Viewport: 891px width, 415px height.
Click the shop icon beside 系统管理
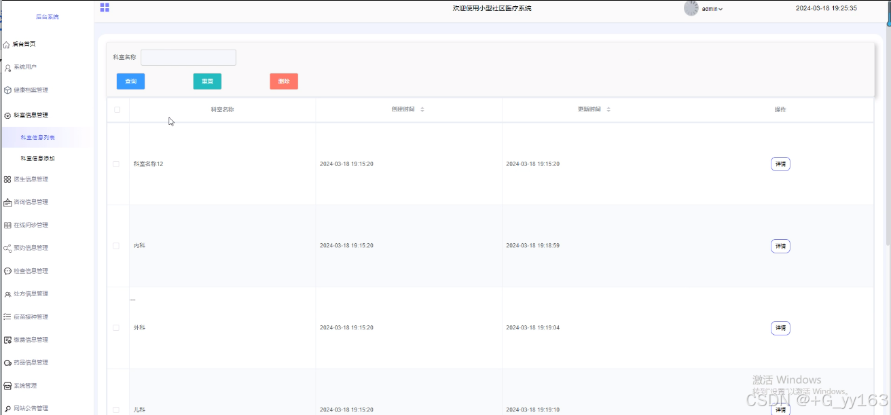(7, 386)
